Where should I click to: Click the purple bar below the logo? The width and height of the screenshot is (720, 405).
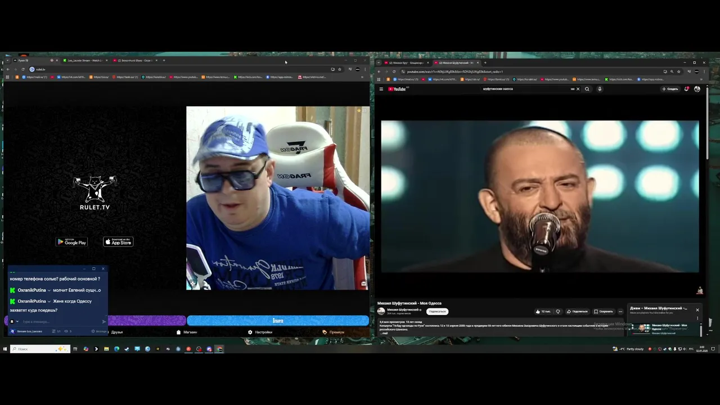pos(147,321)
